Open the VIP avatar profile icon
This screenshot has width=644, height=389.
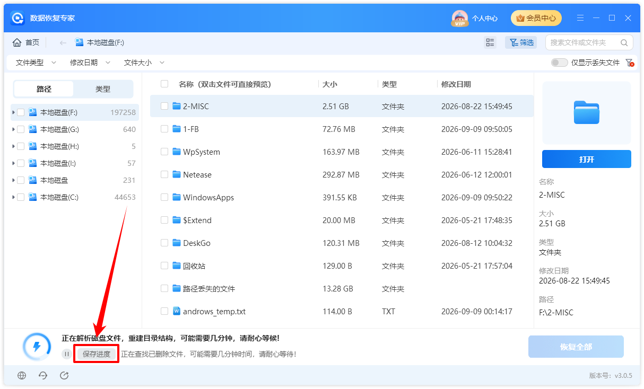tap(460, 19)
